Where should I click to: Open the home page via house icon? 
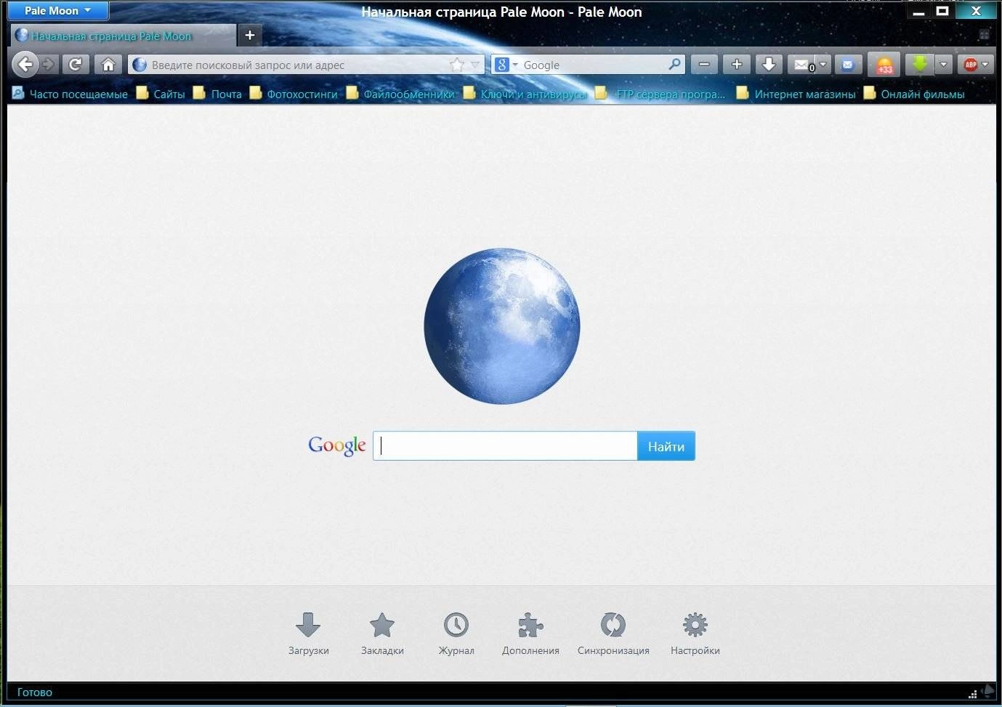point(108,65)
